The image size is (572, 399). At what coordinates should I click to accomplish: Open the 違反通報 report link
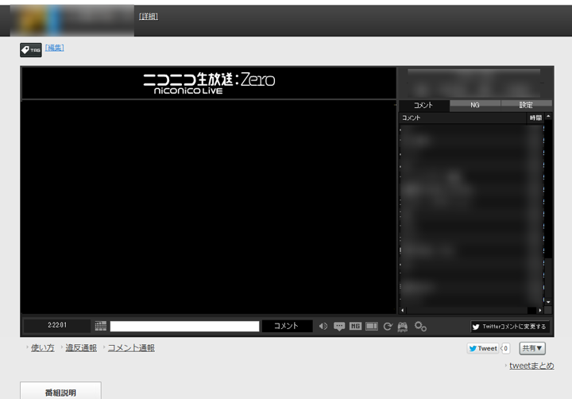[81, 348]
